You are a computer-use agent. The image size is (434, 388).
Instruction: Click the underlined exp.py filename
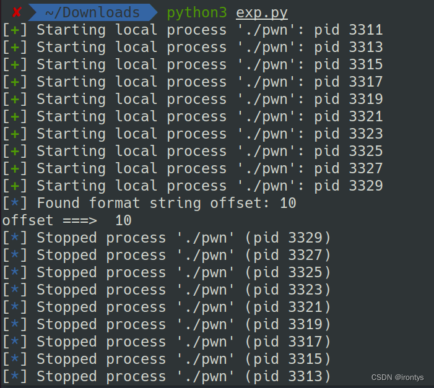pos(261,12)
